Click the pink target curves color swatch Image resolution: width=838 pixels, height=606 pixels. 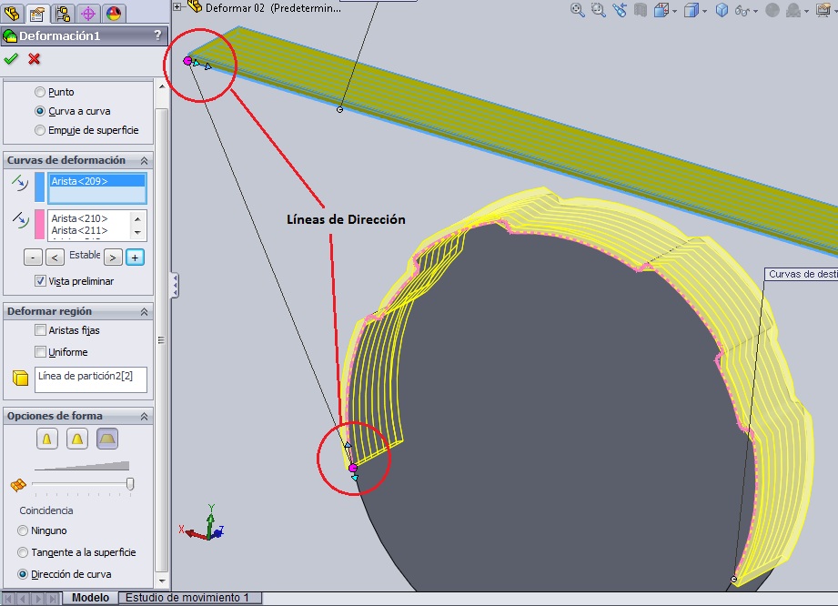39,224
